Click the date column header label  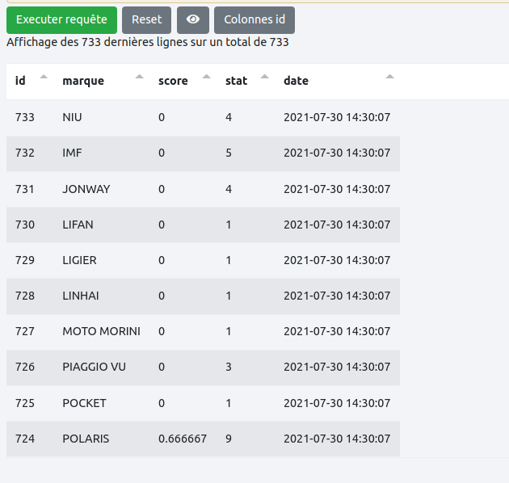296,81
